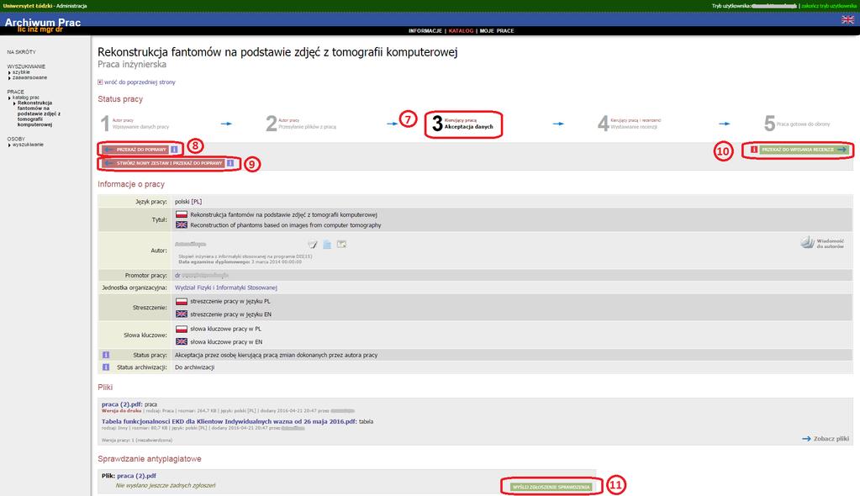860x496 pixels.
Task: Click słowa kluczowe pracy w EN
Action: click(226, 342)
